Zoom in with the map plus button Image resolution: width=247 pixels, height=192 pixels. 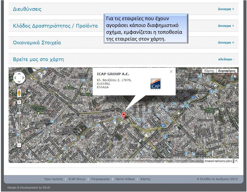point(19,102)
